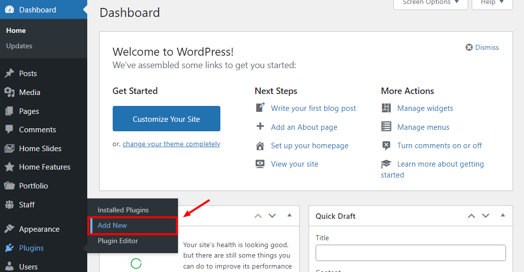Screen dimensions: 524x272
Task: Open the Portfolio menu label
Action: pyautogui.click(x=33, y=185)
